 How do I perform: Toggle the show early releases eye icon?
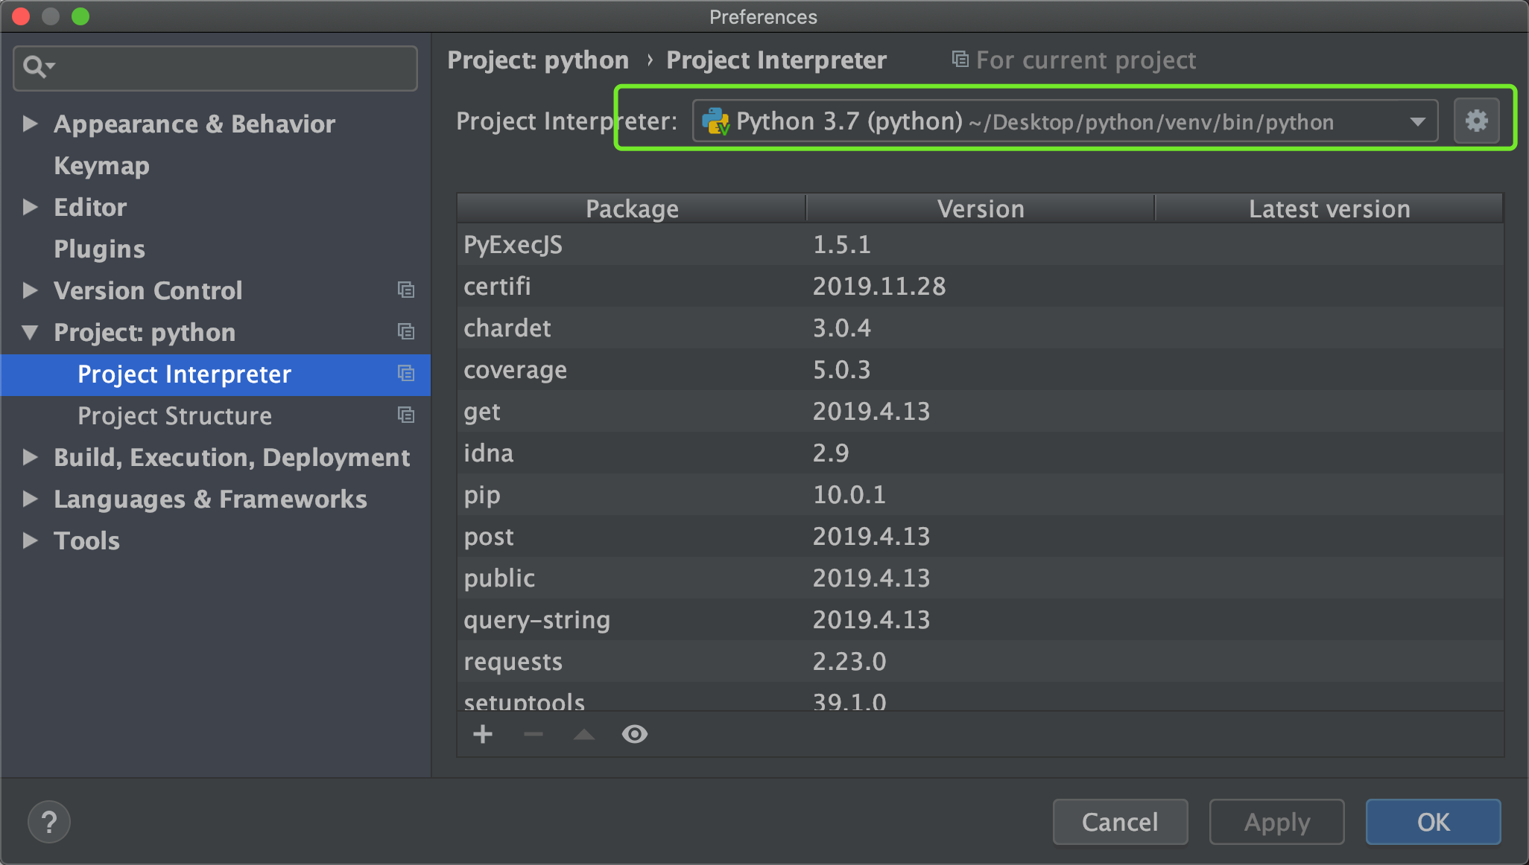pos(635,735)
